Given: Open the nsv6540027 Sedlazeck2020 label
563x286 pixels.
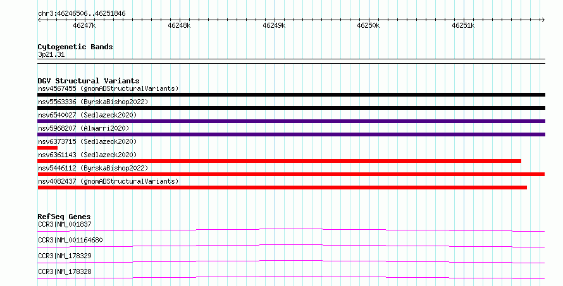Looking at the screenshot, I should (87, 115).
